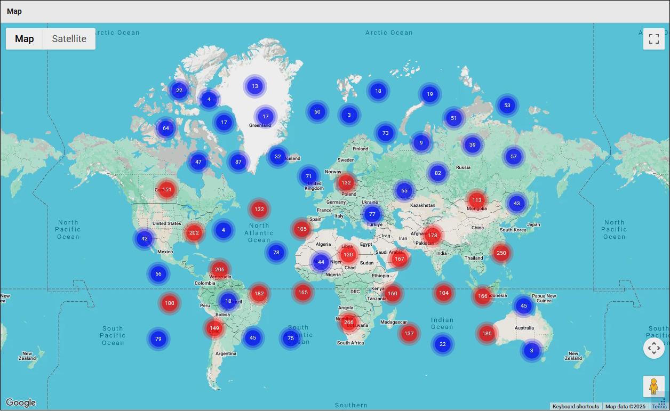Viewport: 670px width, 411px height.
Task: Select blue cluster 32 near Iceland
Action: (x=278, y=157)
